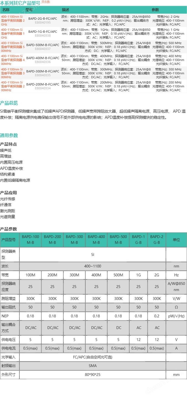Image resolution: width=187 pixels, height=397 pixels.
Task: Click the 参数 column header
Action: click(x=155, y=10)
